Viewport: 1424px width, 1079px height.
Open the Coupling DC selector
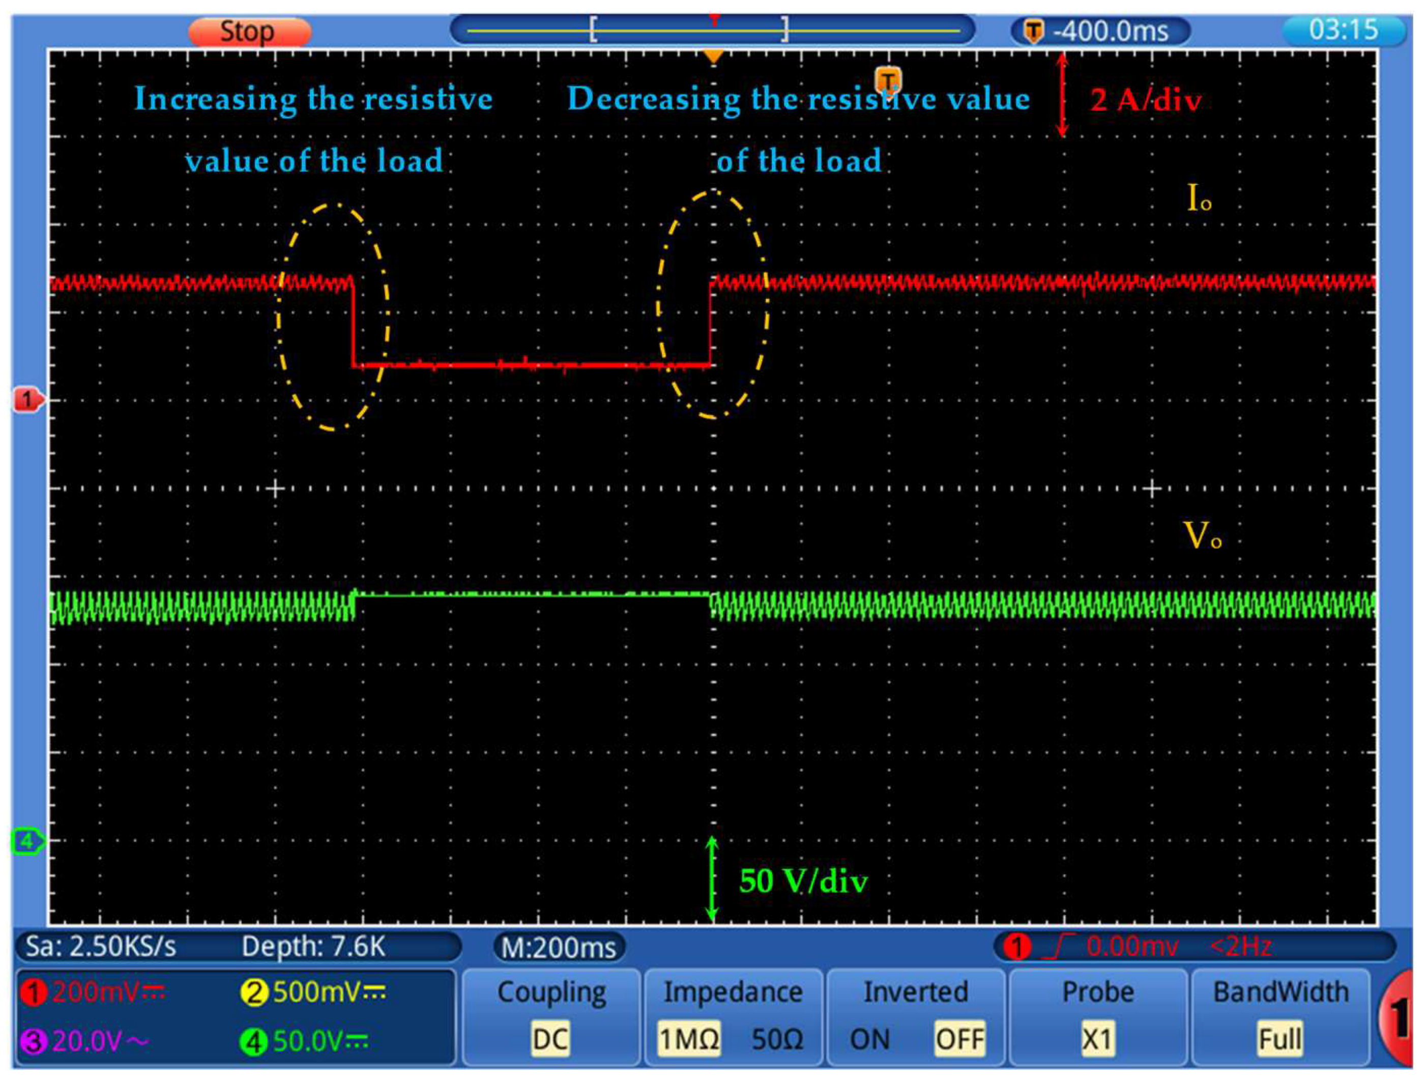click(550, 1039)
